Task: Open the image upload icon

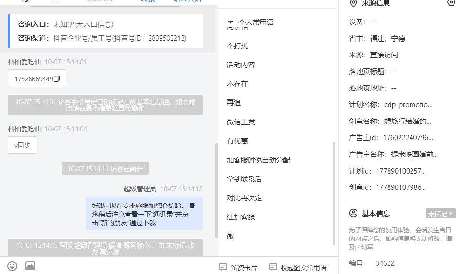Action: point(30,266)
